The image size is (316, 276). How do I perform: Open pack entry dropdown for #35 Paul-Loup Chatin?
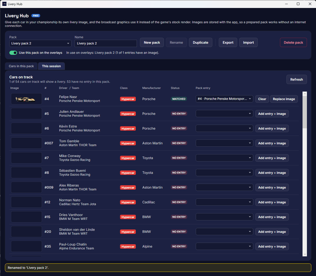224,246
